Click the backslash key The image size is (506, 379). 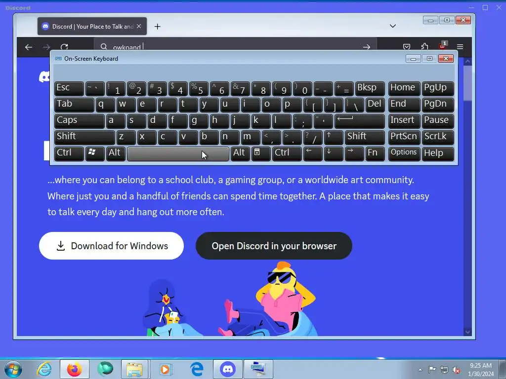click(354, 105)
